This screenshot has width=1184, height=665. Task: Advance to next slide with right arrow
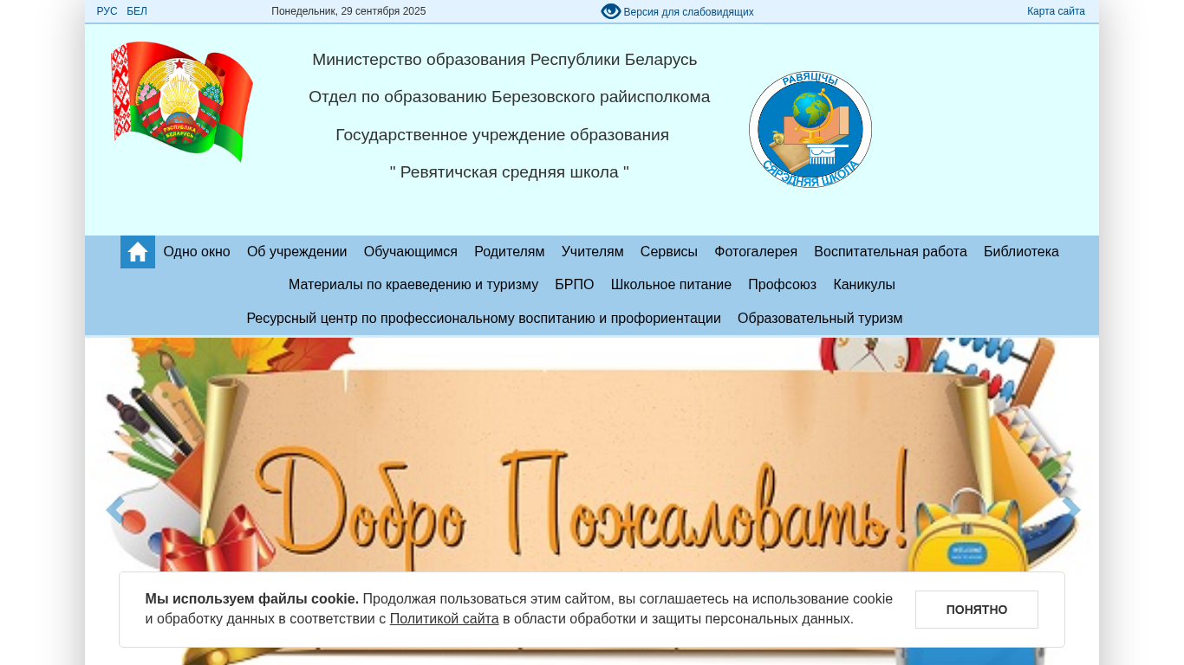(x=1071, y=510)
